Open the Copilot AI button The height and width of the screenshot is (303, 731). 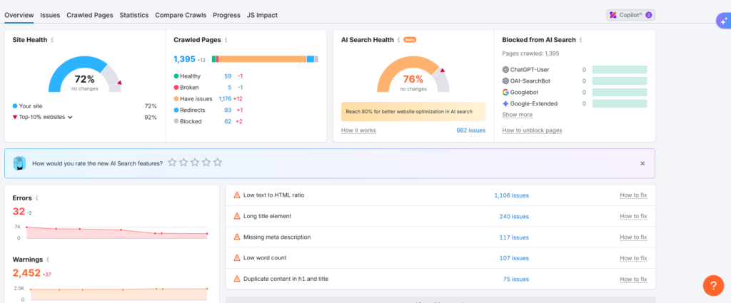coord(630,15)
